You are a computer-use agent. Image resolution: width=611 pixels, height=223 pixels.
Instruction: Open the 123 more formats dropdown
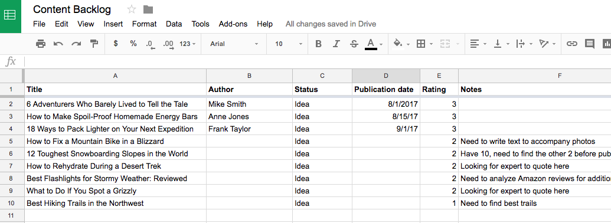(187, 44)
